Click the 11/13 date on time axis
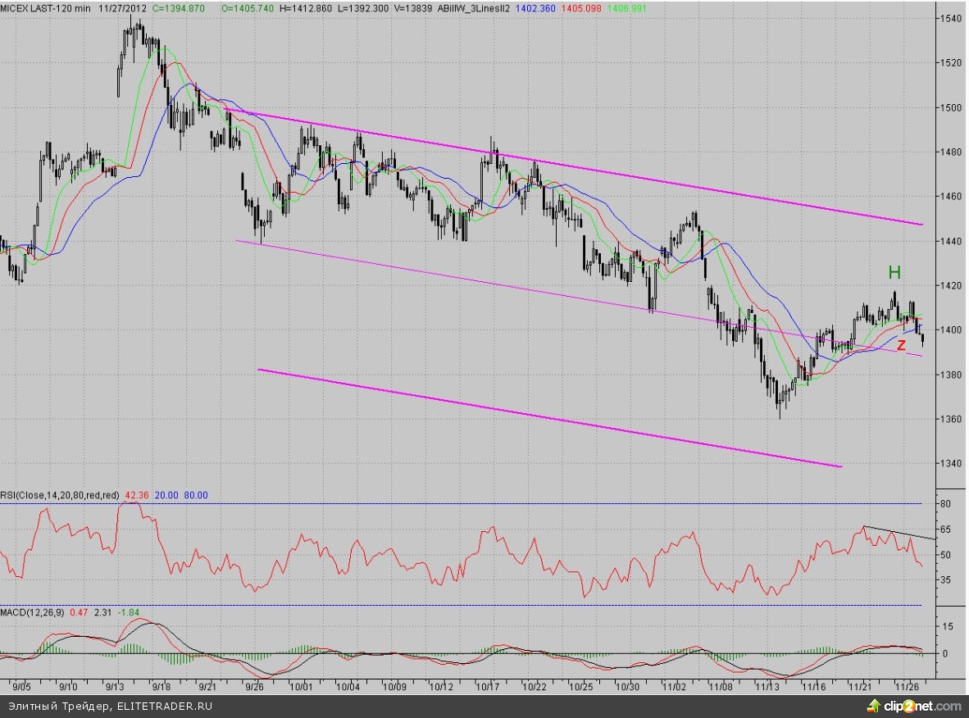969x718 pixels. click(767, 684)
